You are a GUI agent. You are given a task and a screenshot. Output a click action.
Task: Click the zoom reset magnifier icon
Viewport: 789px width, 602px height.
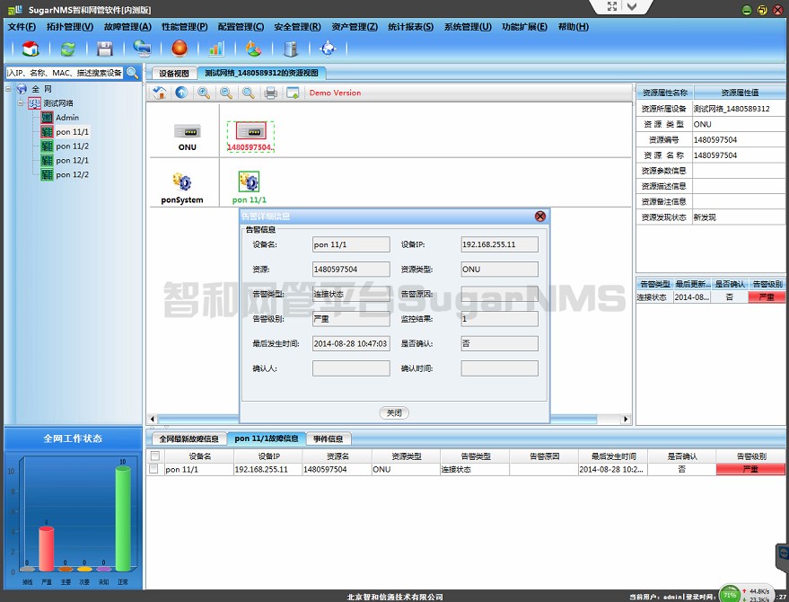(249, 93)
